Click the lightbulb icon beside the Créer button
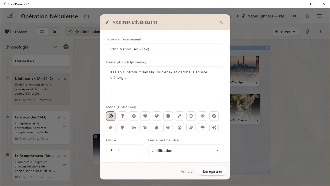Screen dimensions: 330x186 click(x=307, y=32)
